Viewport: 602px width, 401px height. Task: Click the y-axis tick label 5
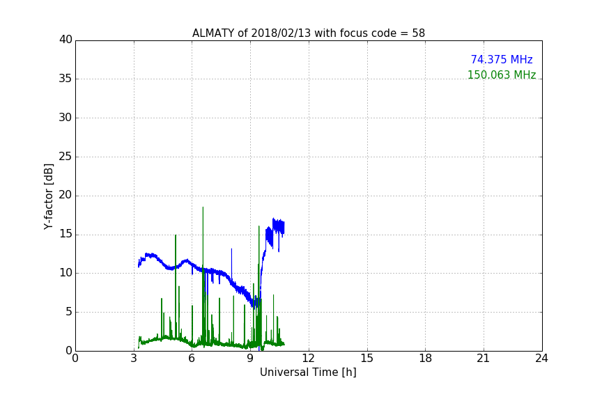(69, 312)
